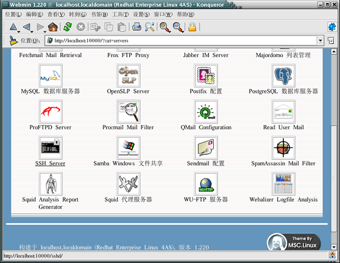Screen dimensions: 340x263
Task: Open the SSH Server terminal icon
Action: [x=50, y=147]
